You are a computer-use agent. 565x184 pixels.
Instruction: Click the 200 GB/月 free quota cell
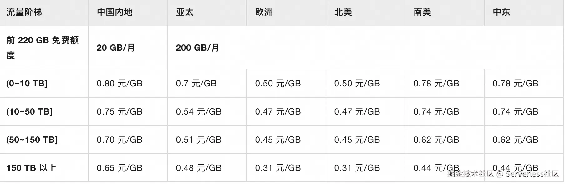click(197, 48)
